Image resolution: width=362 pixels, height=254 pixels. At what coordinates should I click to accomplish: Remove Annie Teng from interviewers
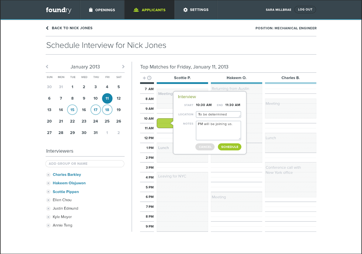pyautogui.click(x=48, y=226)
